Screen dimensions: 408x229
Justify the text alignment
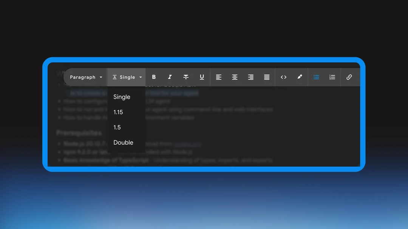click(267, 77)
